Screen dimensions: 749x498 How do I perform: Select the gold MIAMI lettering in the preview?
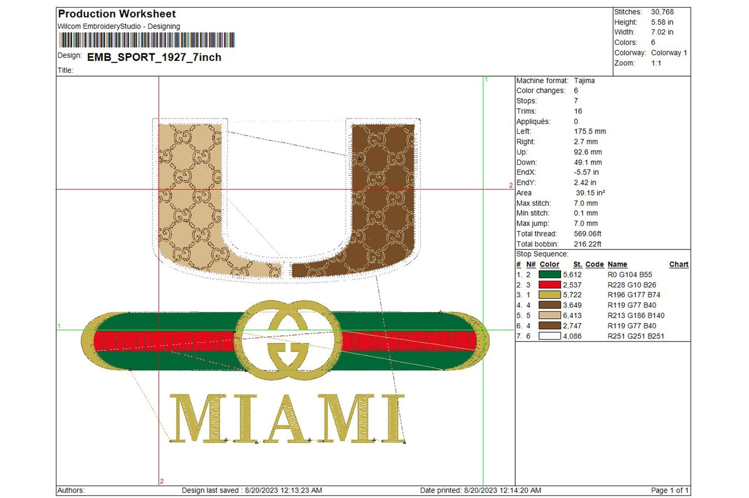pos(287,418)
